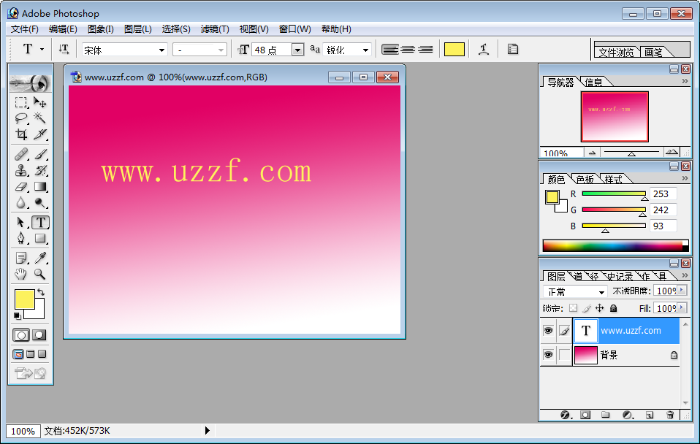700x444 pixels.
Task: Click create warped text icon
Action: (484, 50)
